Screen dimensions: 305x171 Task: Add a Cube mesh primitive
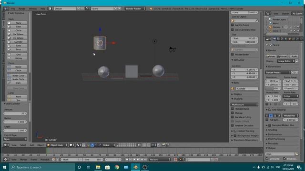click(17, 27)
